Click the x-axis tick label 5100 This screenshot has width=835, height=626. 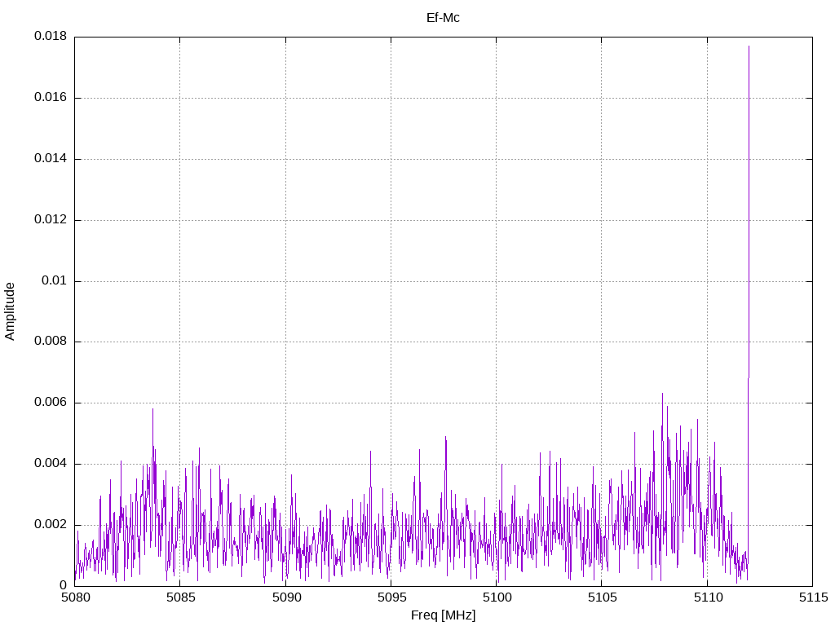(x=497, y=597)
